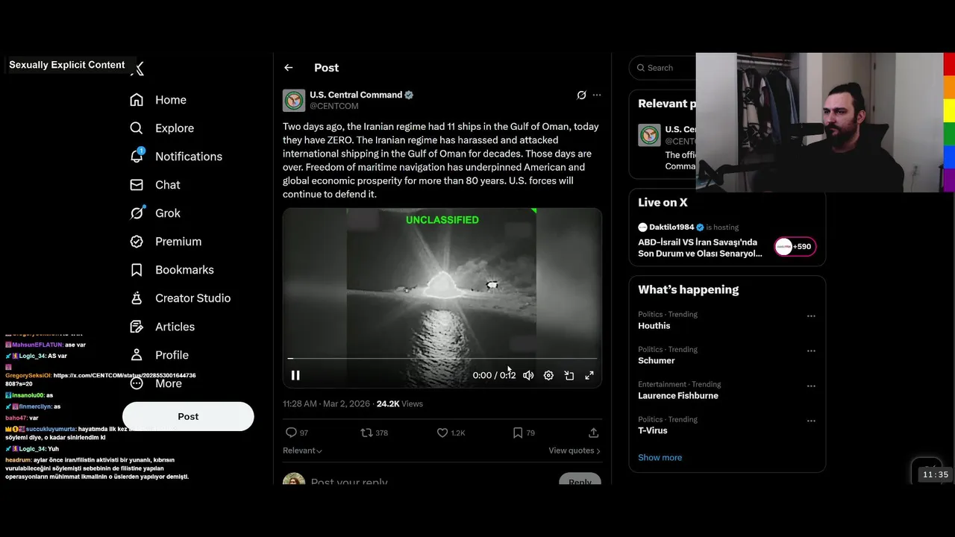Click the @CENTCOM handle text
955x537 pixels.
334,107
